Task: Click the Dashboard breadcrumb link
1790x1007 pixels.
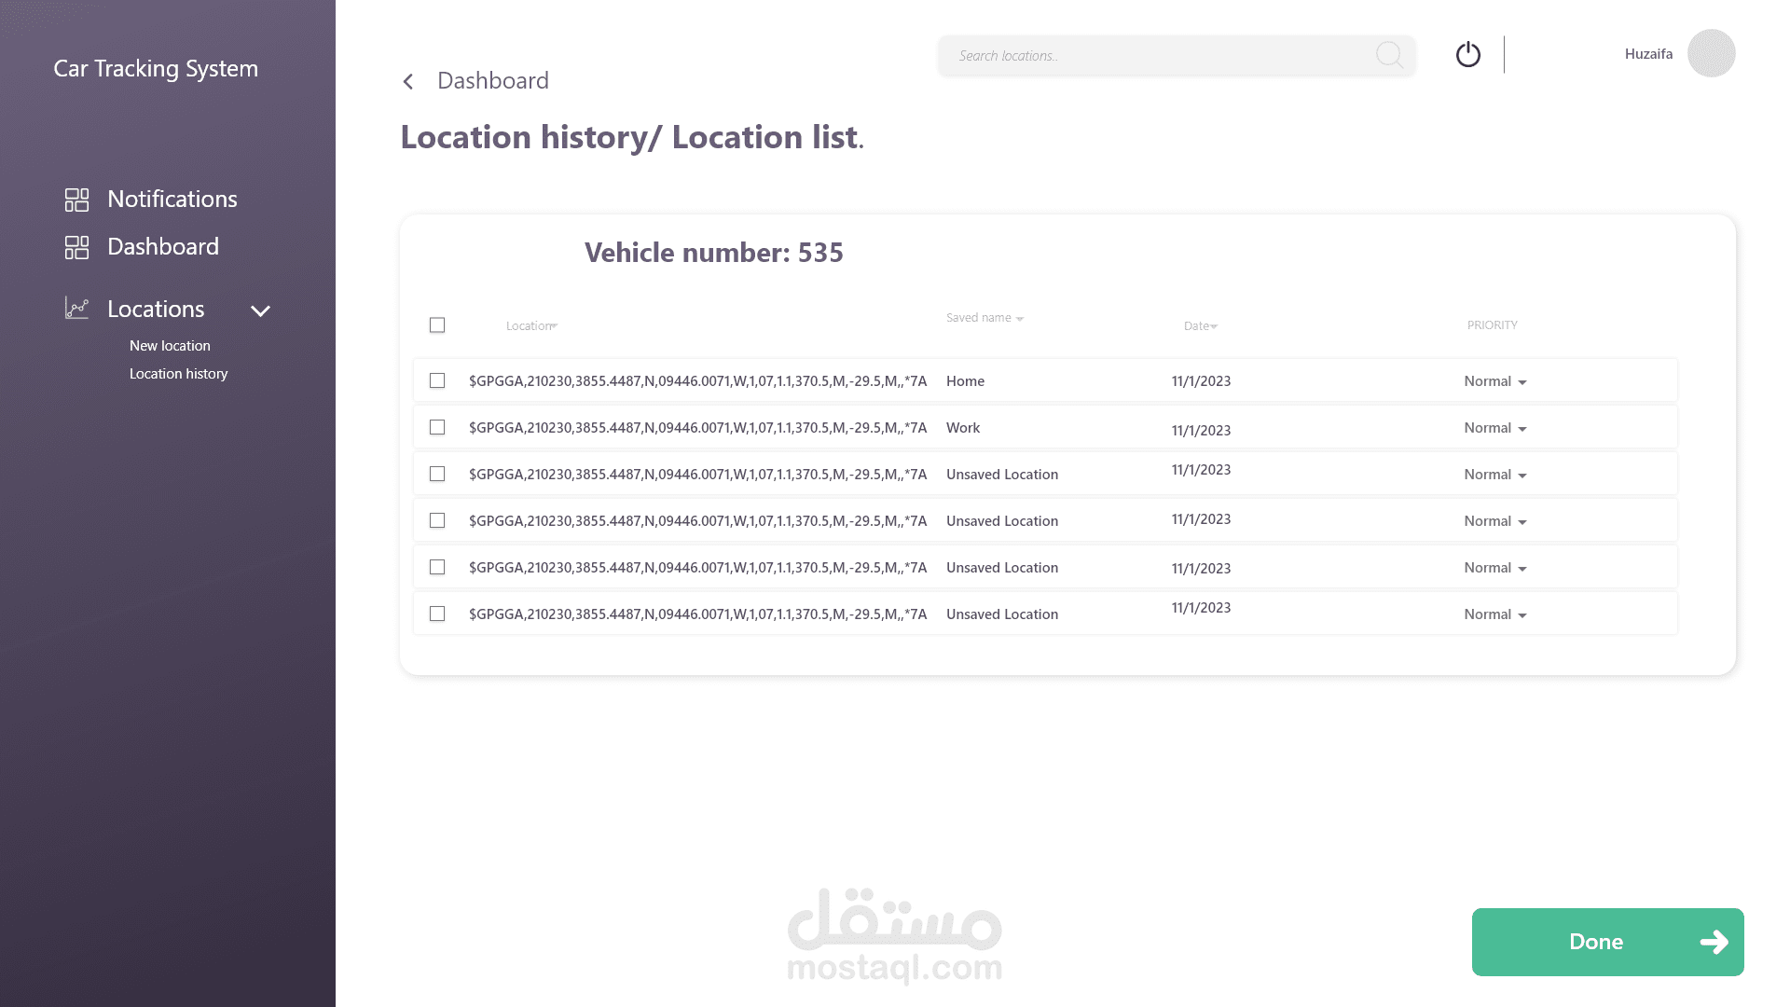Action: point(492,81)
